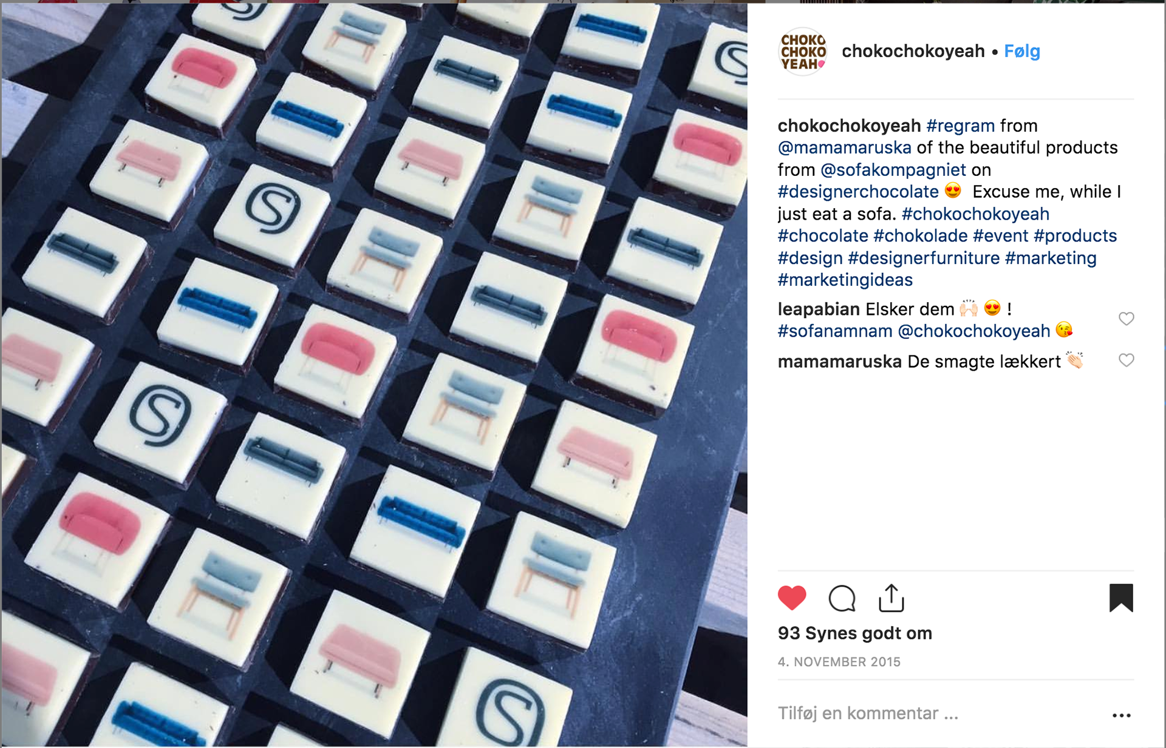
Task: View list of 93 Synes godt om
Action: [854, 633]
